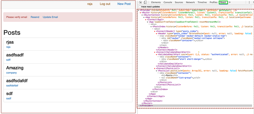The image size is (254, 114).
Task: Collapse the RouterContext node arrow
Action: (142, 15)
